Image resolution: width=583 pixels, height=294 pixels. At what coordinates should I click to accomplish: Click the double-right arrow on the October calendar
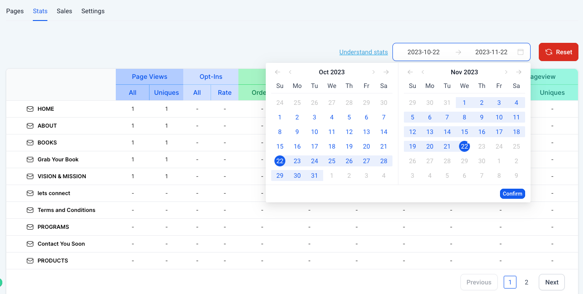[x=386, y=72]
